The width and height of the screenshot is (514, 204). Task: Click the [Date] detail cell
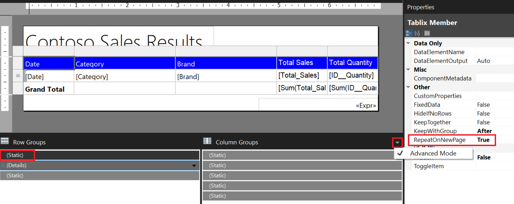point(49,76)
